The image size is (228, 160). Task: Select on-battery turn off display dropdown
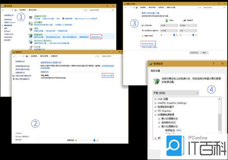[x=169, y=25]
